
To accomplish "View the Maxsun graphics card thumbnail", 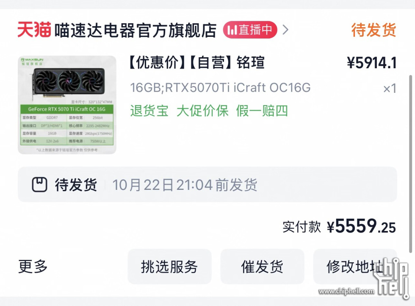I will pyautogui.click(x=67, y=105).
